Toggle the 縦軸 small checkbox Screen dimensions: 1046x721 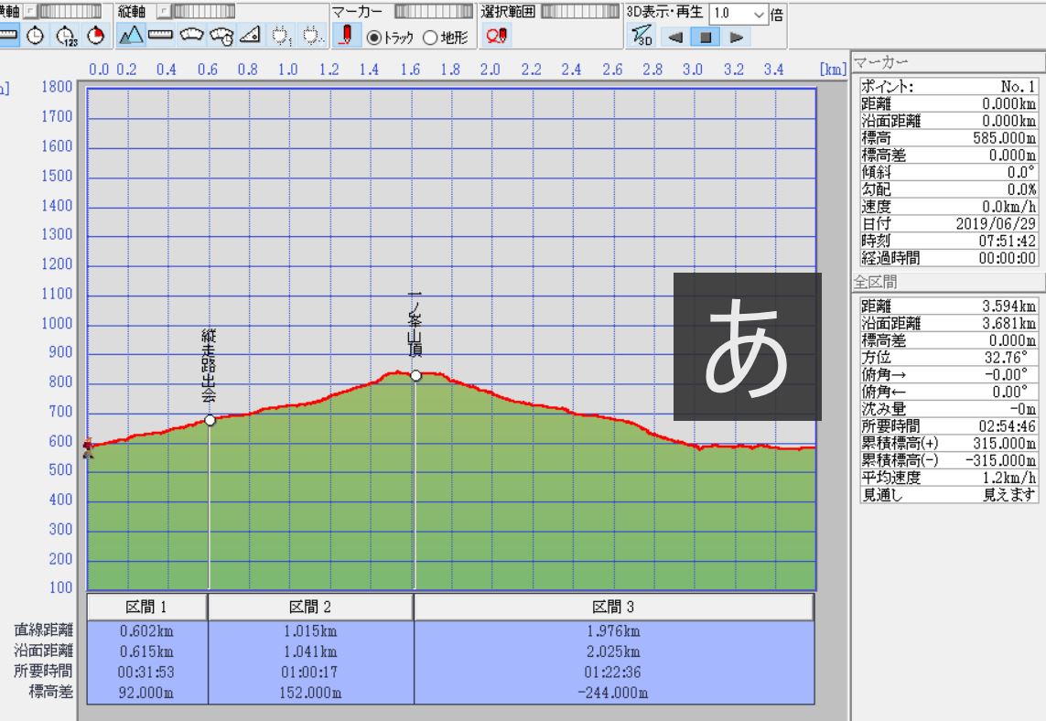pos(163,11)
